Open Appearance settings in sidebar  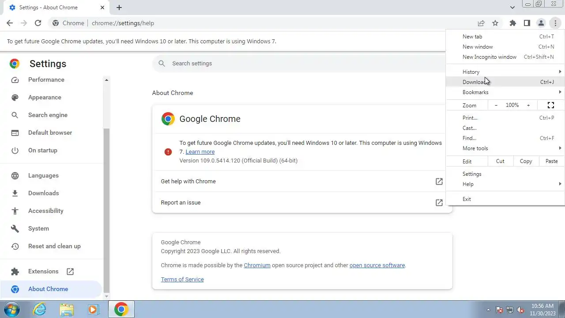(x=45, y=97)
